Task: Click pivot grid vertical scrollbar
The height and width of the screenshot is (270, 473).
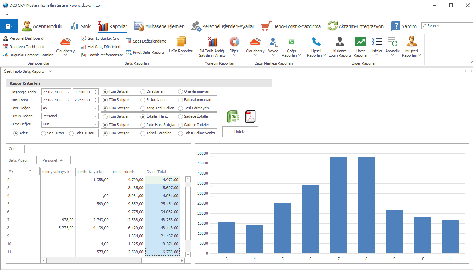Action: (188, 216)
